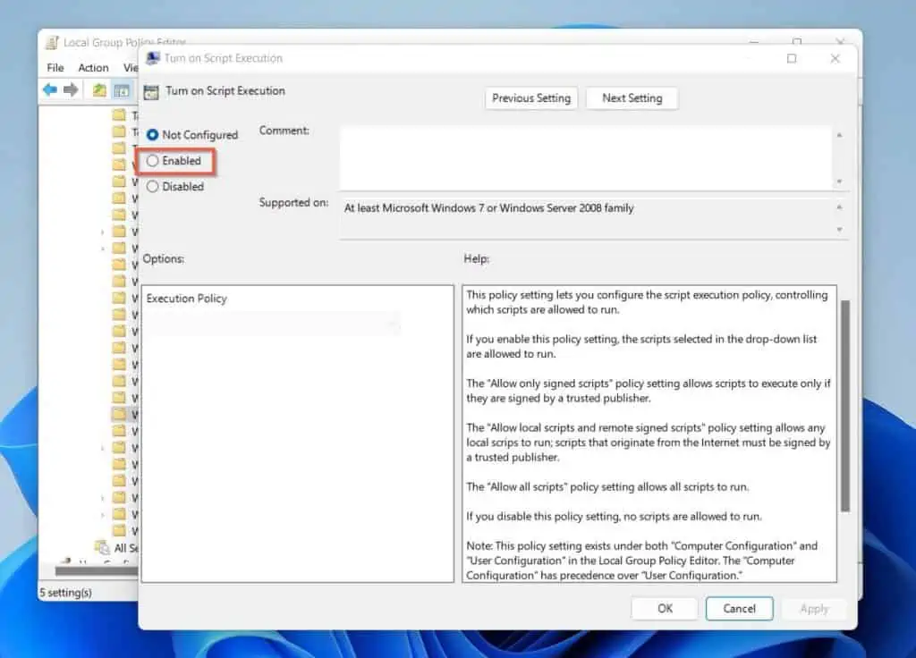Click the forward arrow in editor toolbar
This screenshot has width=916, height=658.
(x=71, y=90)
